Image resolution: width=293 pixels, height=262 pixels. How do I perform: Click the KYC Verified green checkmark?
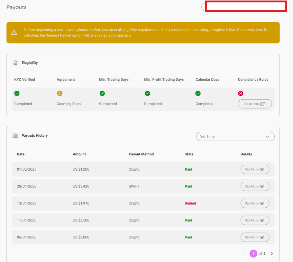pos(17,93)
